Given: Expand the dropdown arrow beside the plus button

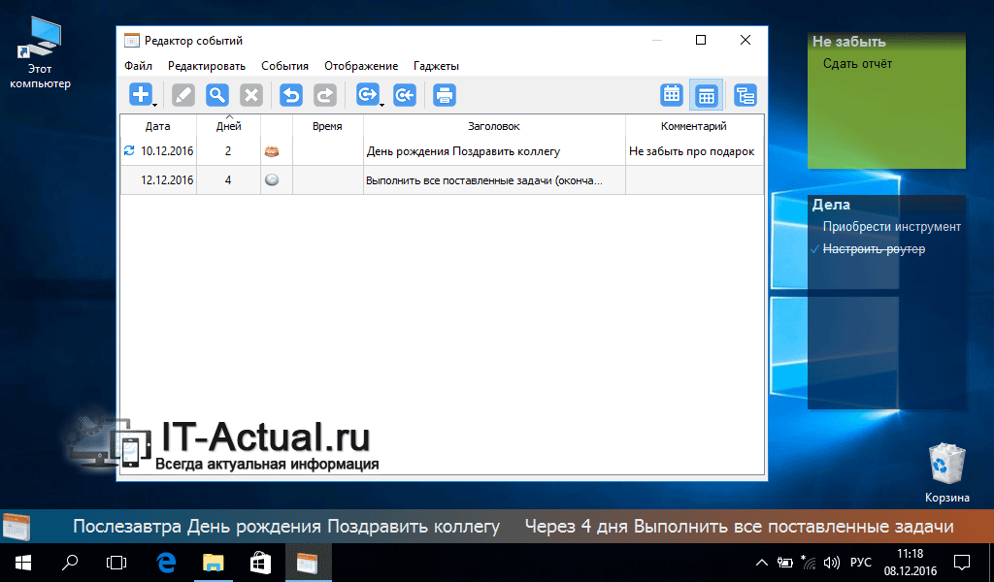Looking at the screenshot, I should pyautogui.click(x=155, y=103).
